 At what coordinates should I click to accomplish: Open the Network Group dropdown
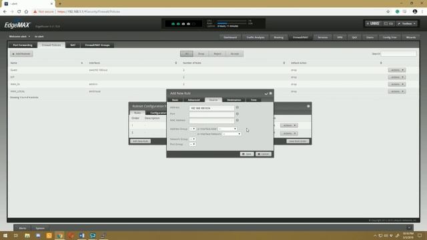click(192, 139)
